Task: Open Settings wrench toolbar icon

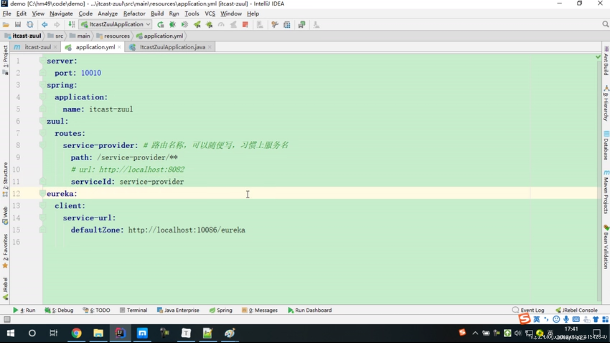Action: click(x=275, y=24)
